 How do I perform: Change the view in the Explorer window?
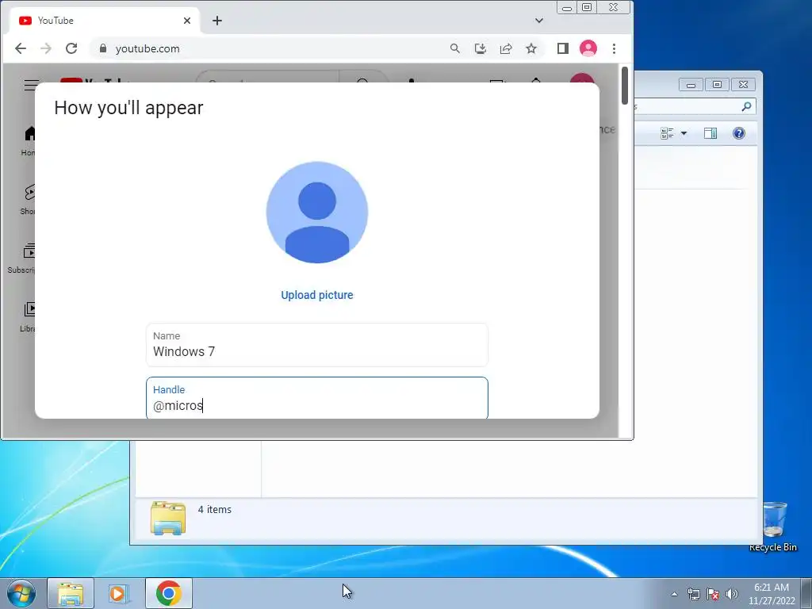[667, 133]
